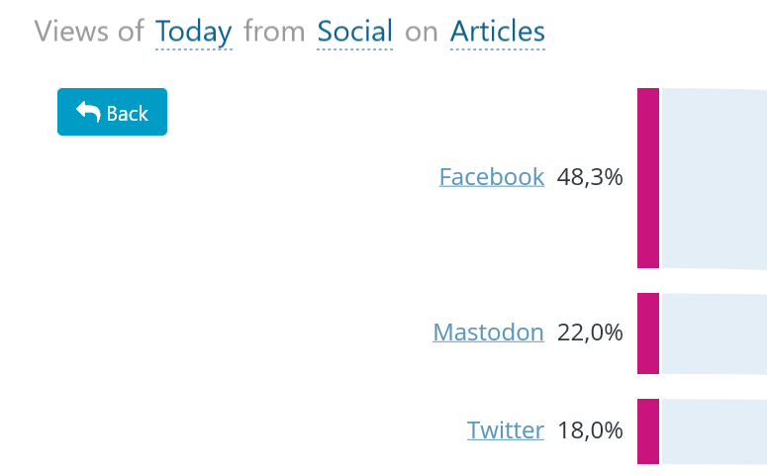767x476 pixels.
Task: Click the word "on" in the heading
Action: (422, 32)
